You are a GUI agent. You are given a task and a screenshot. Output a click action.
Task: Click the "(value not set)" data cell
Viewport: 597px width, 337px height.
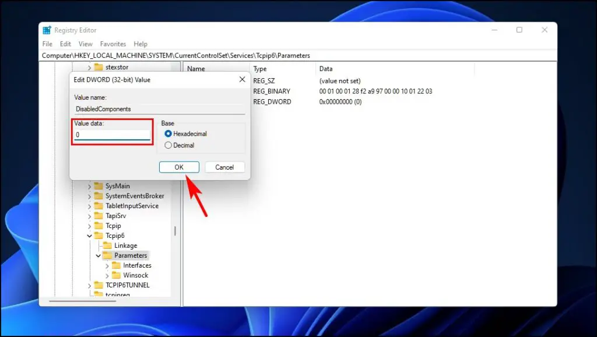point(340,80)
